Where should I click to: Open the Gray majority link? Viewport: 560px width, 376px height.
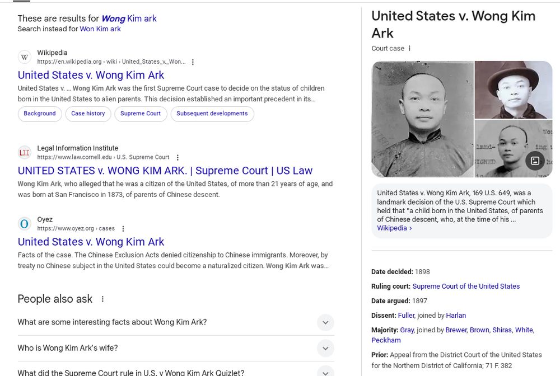(407, 330)
